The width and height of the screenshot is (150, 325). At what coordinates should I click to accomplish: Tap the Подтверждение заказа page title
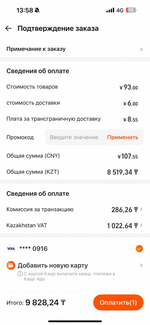(58, 28)
